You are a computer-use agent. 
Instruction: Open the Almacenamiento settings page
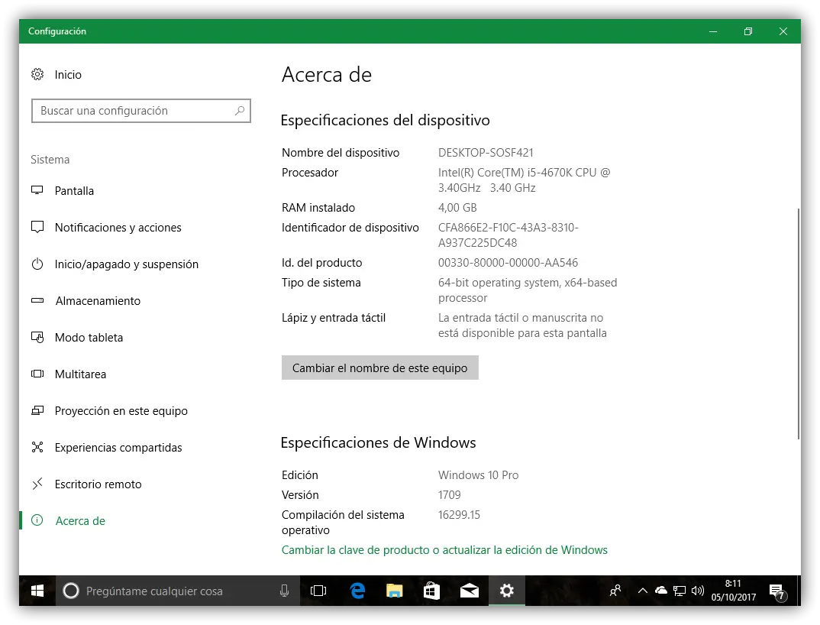tap(98, 300)
